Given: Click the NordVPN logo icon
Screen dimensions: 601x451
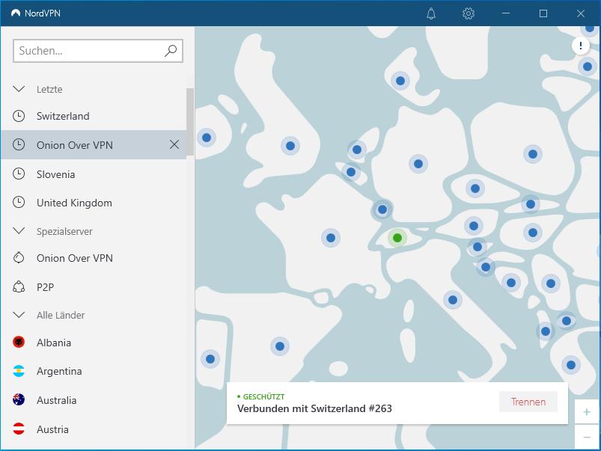Looking at the screenshot, I should [16, 13].
